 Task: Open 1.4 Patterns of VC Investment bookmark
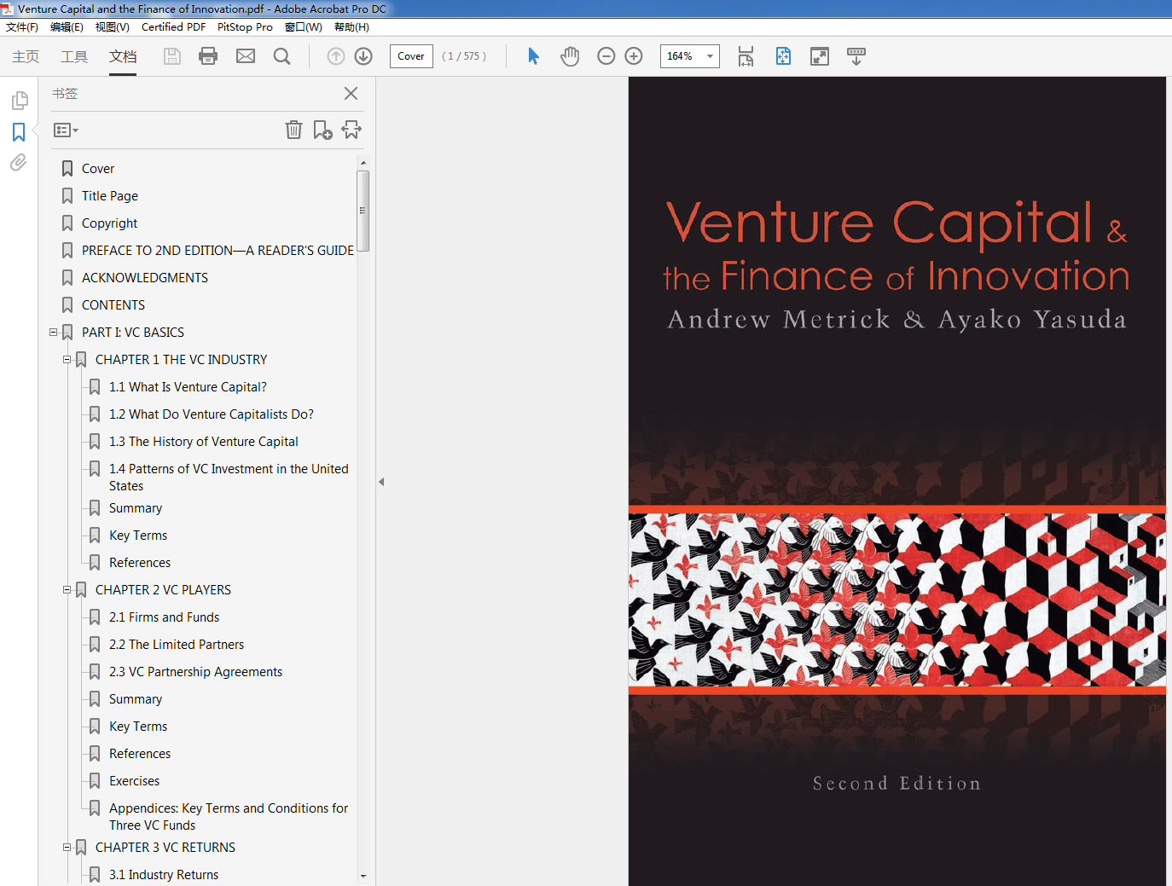229,478
